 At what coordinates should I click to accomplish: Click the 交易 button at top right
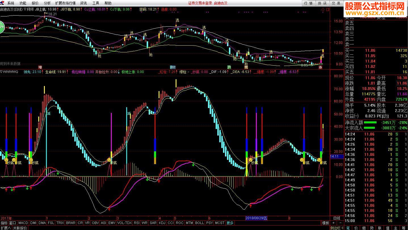336,3
